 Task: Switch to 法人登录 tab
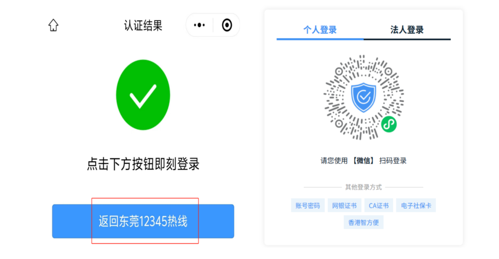coord(407,30)
